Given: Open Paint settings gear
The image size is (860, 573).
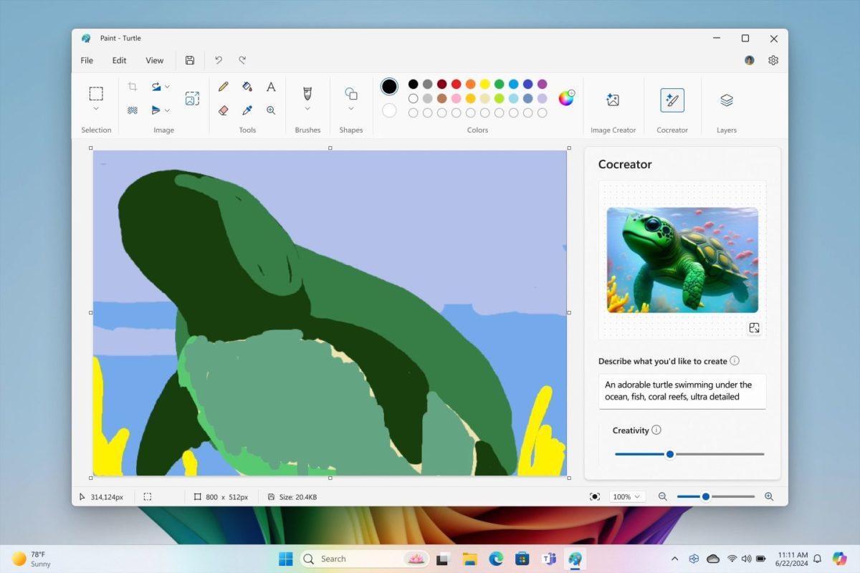Looking at the screenshot, I should [773, 60].
